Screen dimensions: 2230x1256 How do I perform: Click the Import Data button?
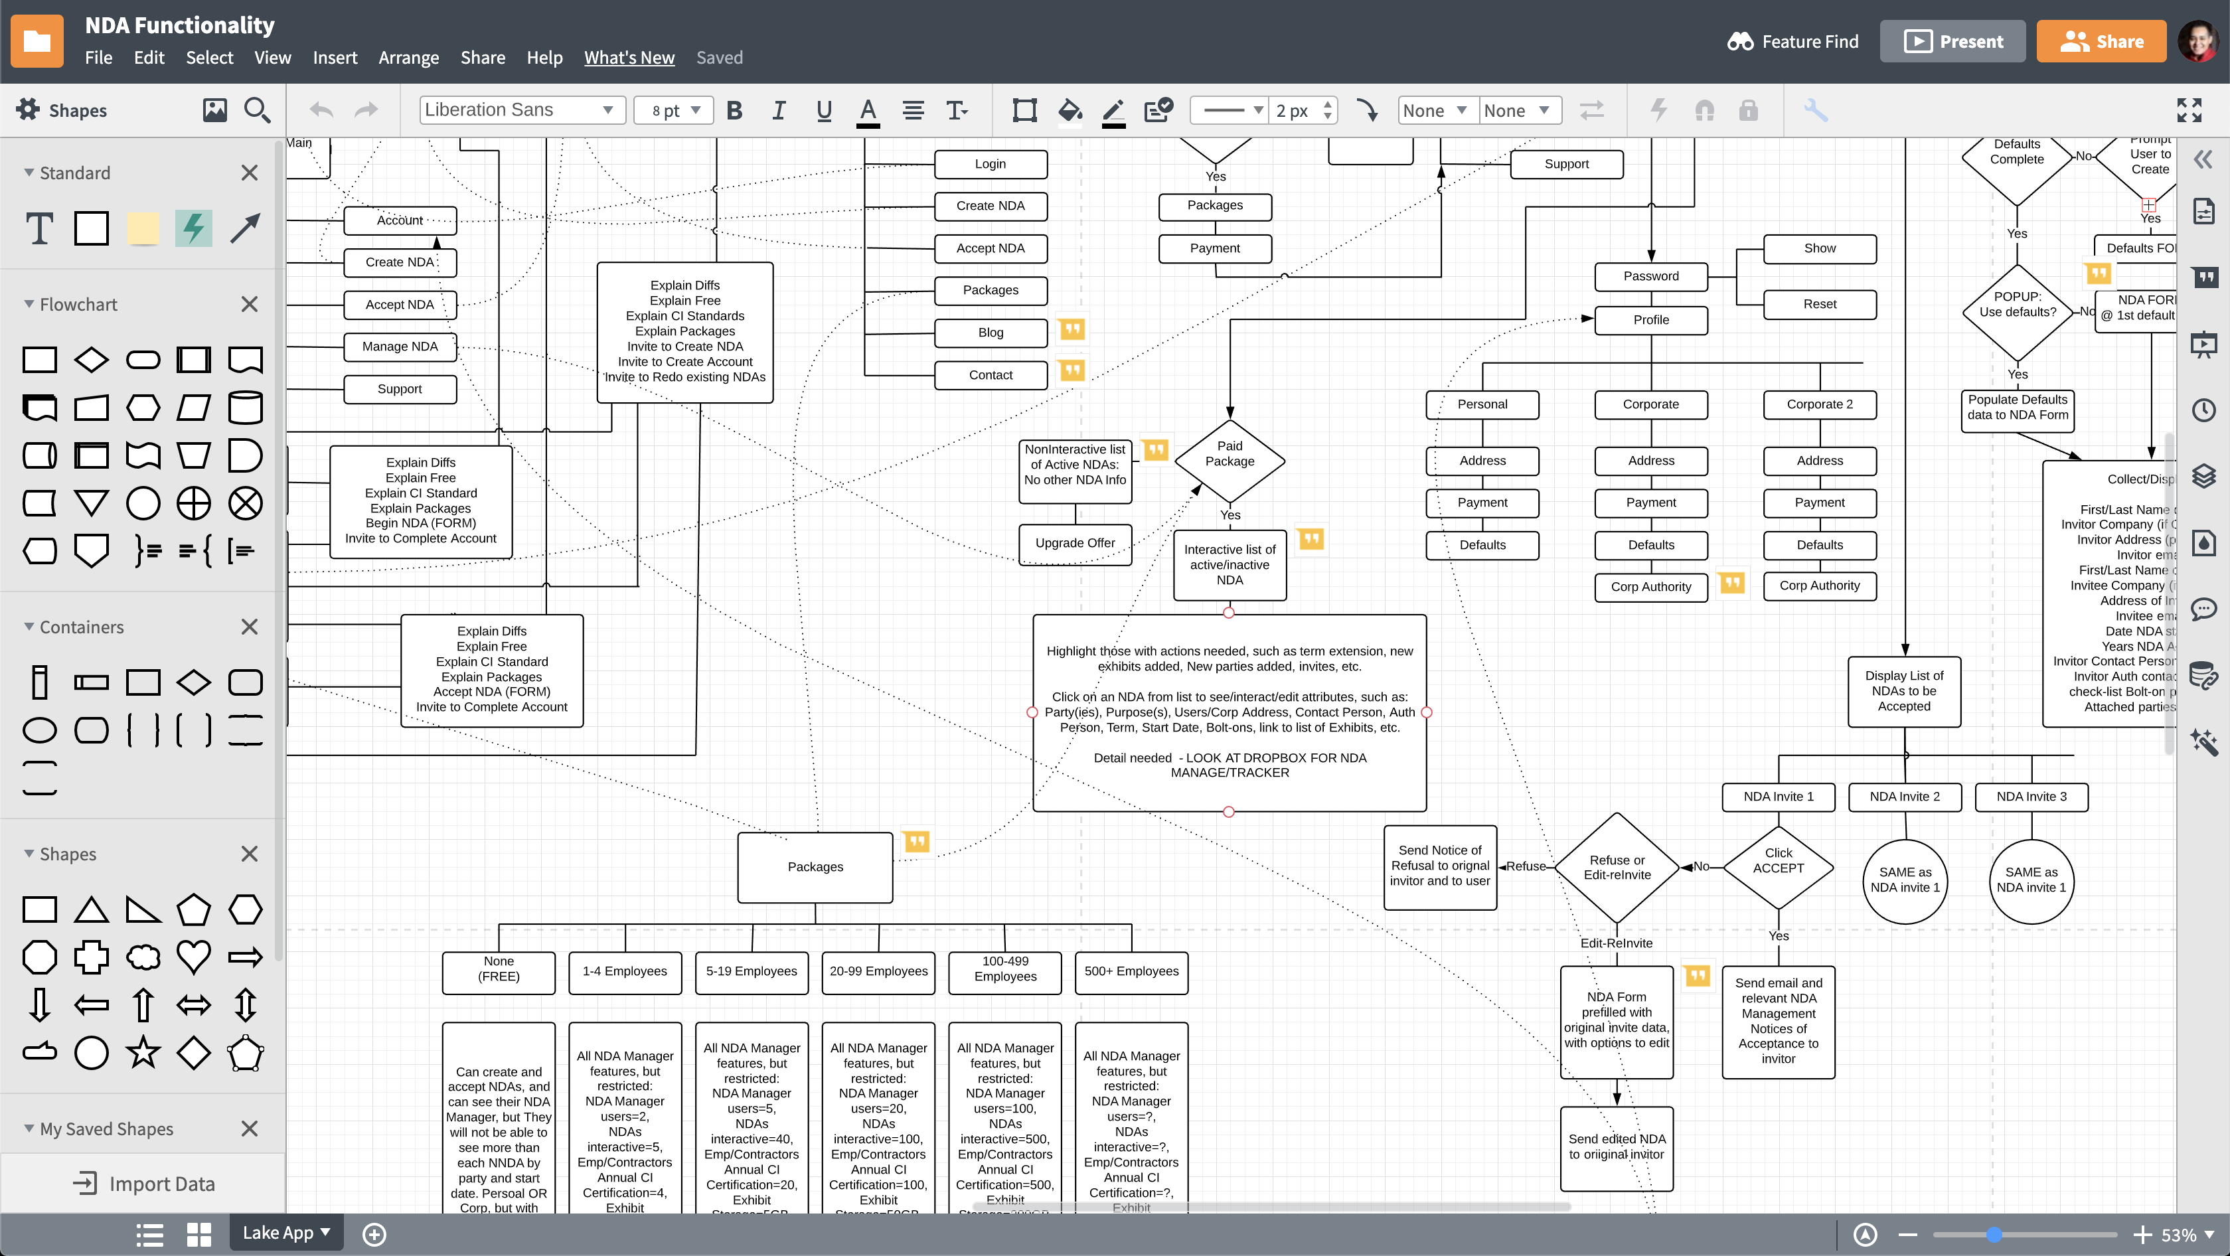(143, 1183)
